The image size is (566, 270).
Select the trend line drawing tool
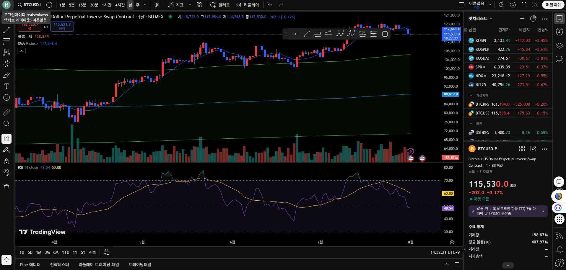coord(6,30)
